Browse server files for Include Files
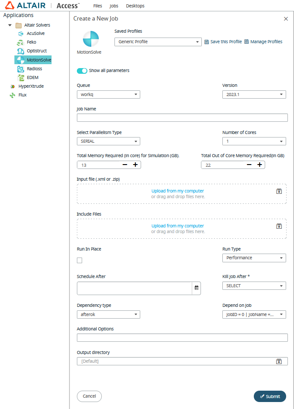294x409 pixels. click(279, 226)
